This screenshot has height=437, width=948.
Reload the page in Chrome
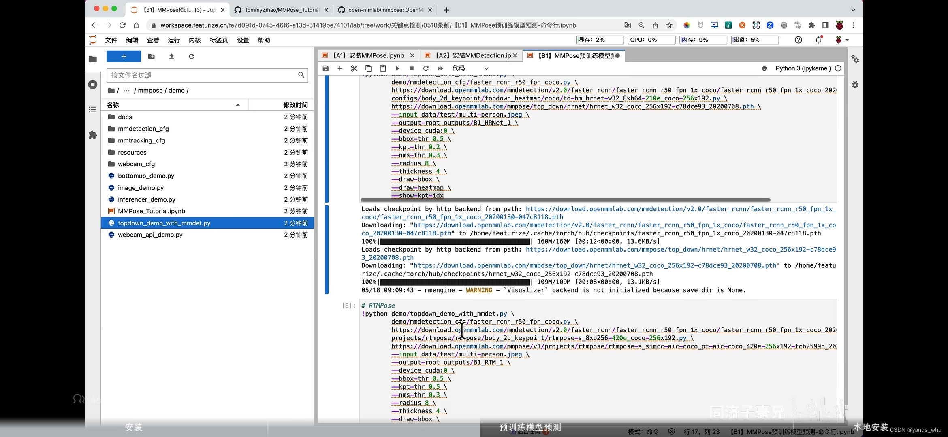pos(122,25)
